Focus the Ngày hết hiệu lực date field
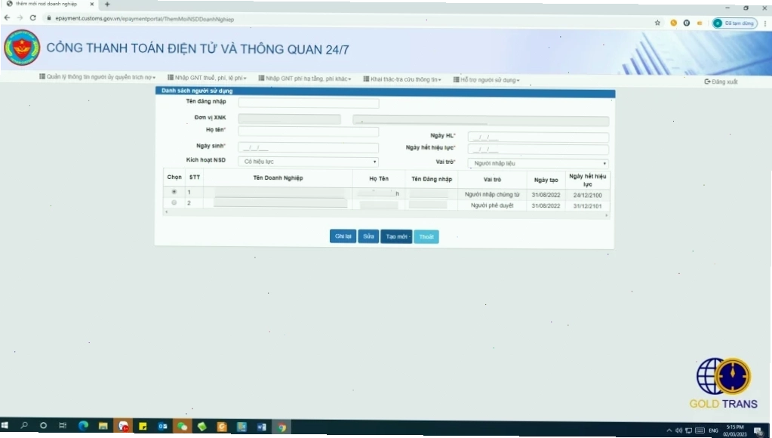 click(x=538, y=150)
